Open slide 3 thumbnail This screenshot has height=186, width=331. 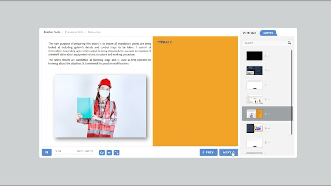tap(255, 85)
